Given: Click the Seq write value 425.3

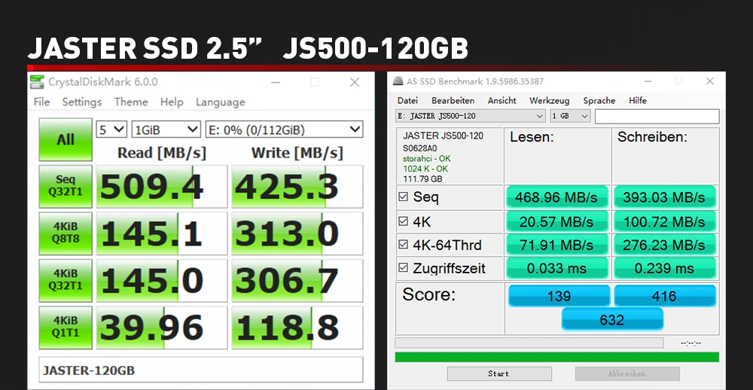Looking at the screenshot, I should point(297,187).
